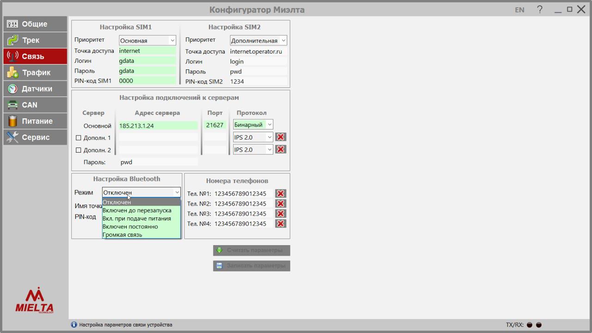
Task: Click the Записать параметры button
Action: pyautogui.click(x=252, y=266)
